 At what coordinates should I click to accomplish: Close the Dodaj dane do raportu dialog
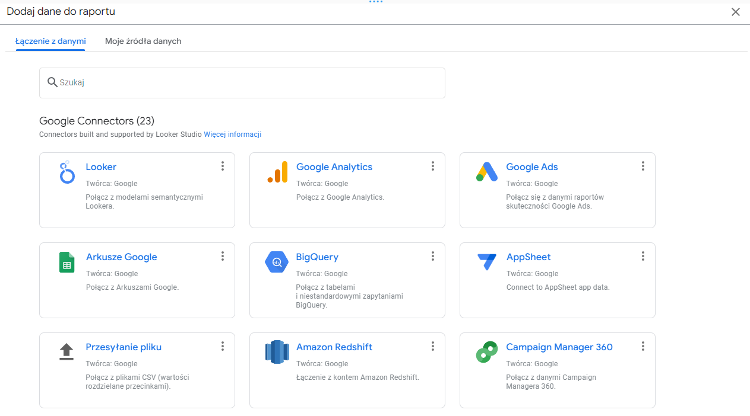coord(736,12)
